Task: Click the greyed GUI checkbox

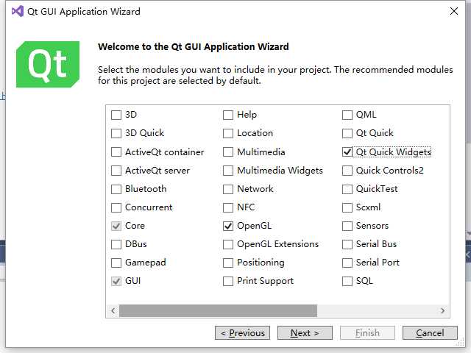Action: (x=116, y=281)
